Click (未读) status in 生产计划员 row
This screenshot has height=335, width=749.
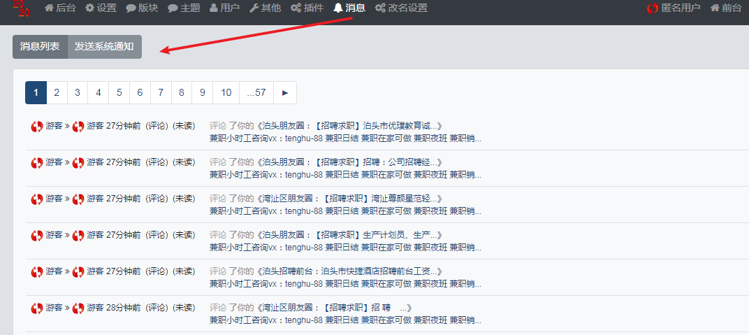coord(184,235)
